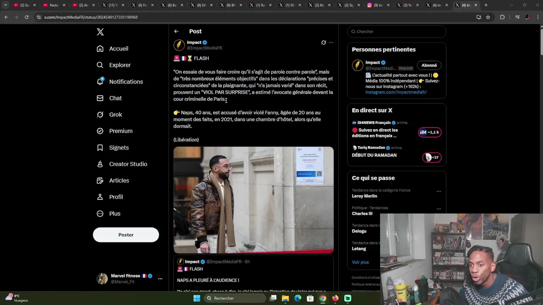Viewport: 543px width, 305px height.
Task: Click the Abonné button for Impact
Action: tap(429, 65)
